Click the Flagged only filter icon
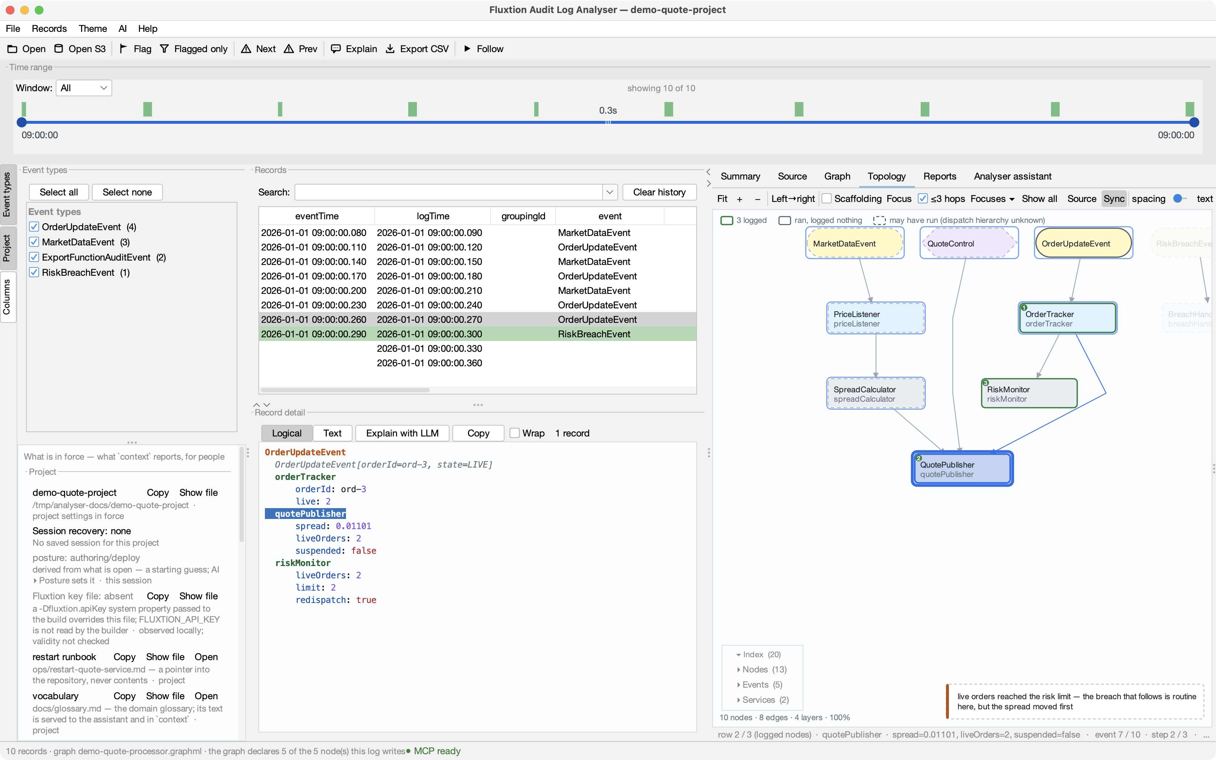 click(x=164, y=49)
